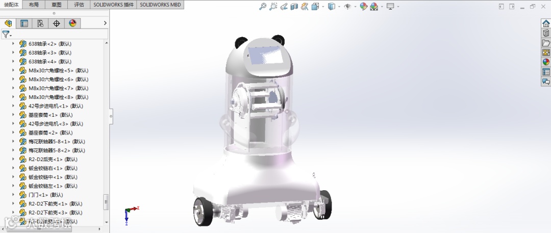Viewport: 551px width, 233px height.
Task: Open the SOLIDWORKS 插件 tab
Action: (113, 5)
